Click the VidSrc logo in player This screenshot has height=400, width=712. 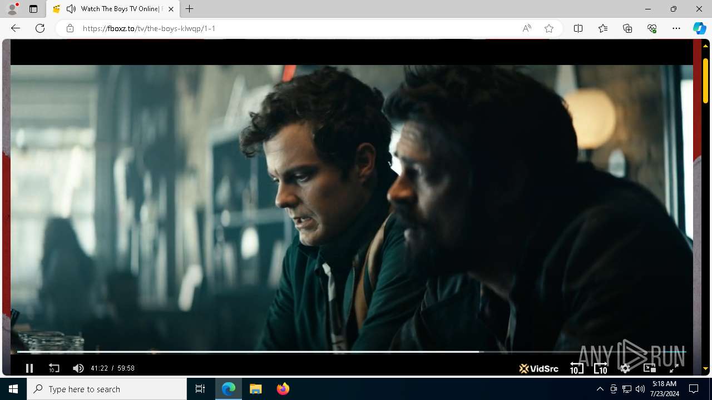[538, 368]
